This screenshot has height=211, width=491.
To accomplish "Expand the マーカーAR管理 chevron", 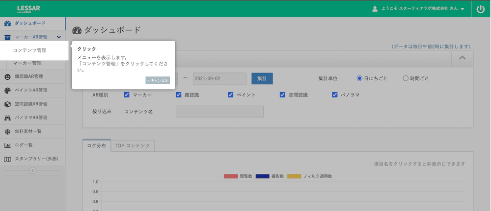I will [58, 37].
